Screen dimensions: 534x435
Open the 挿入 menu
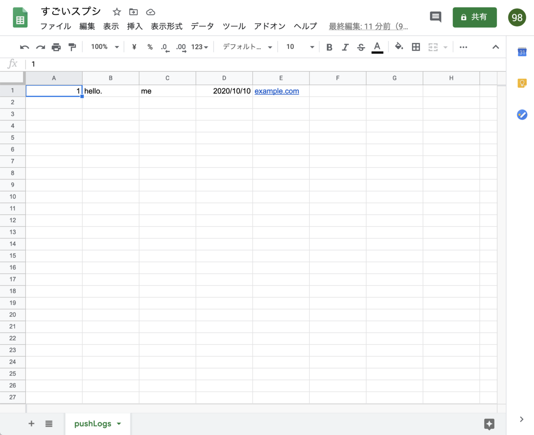point(135,26)
